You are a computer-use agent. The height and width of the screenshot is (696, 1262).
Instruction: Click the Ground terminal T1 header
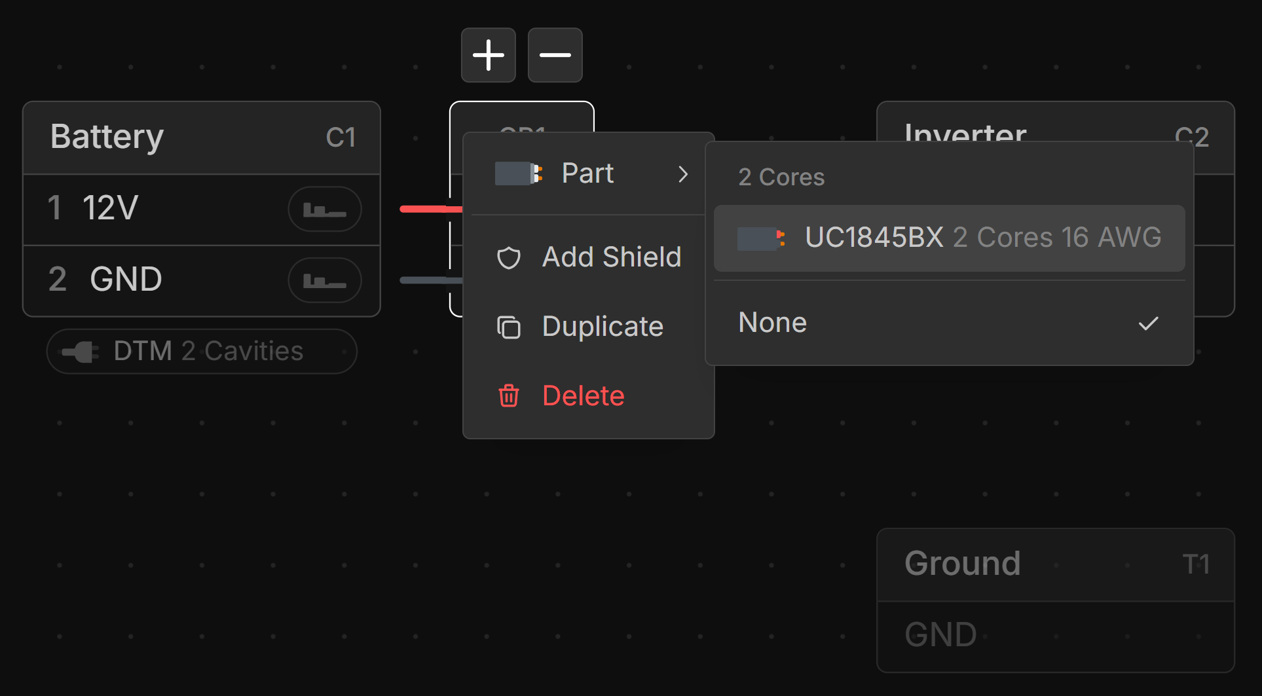1055,564
